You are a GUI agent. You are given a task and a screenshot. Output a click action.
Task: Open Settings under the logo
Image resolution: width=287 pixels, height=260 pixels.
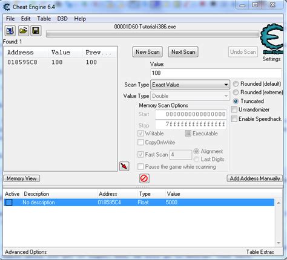[271, 59]
